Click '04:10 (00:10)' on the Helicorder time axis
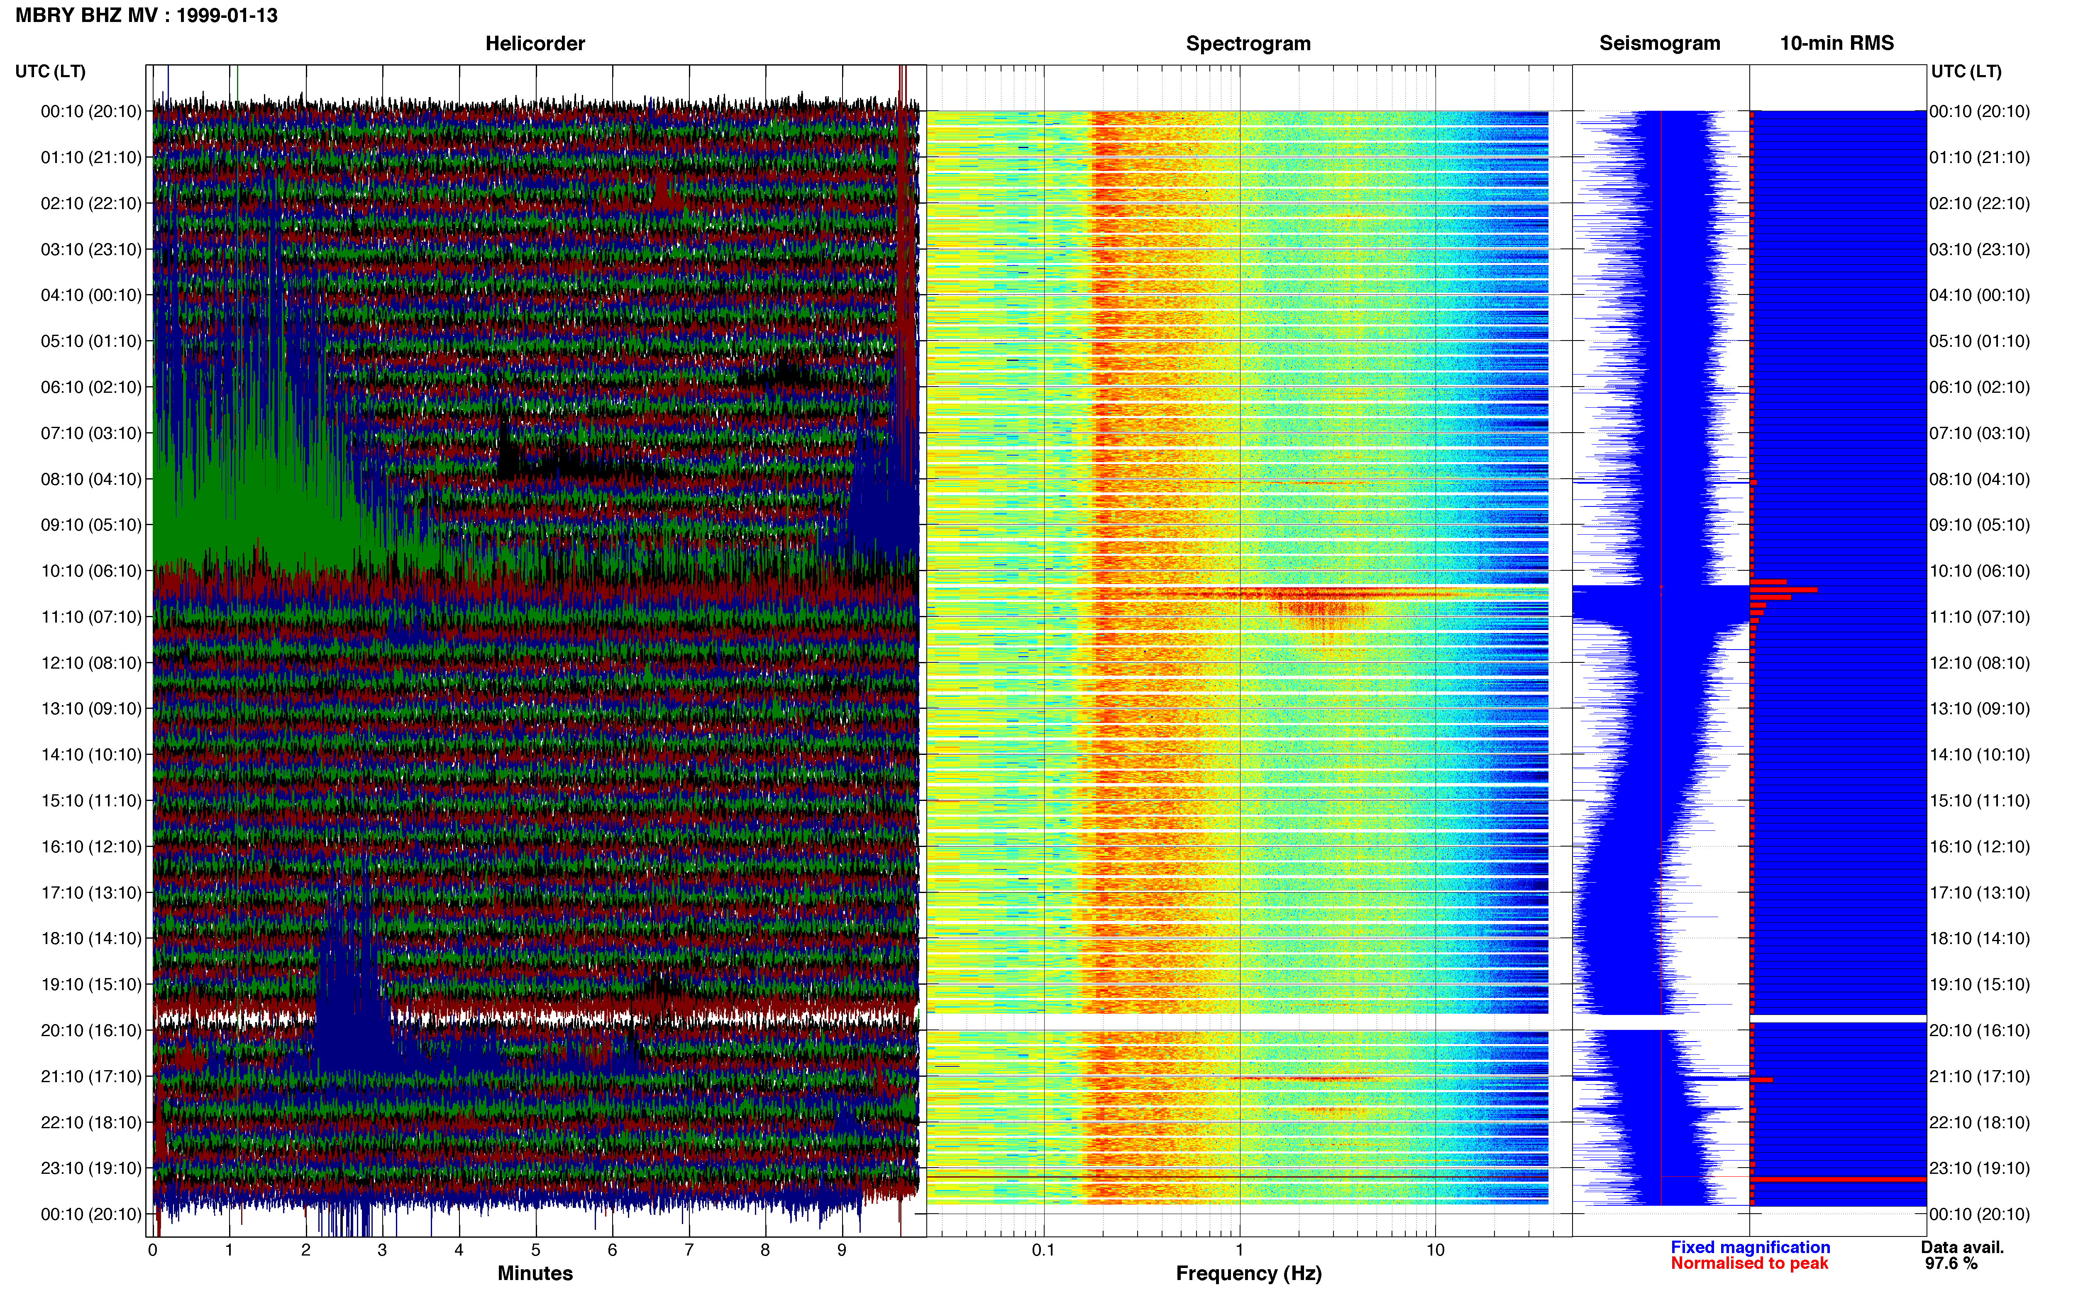The image size is (2083, 1302). click(x=91, y=295)
